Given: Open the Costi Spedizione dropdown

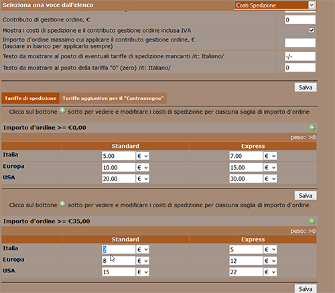Looking at the screenshot, I should coord(275,5).
